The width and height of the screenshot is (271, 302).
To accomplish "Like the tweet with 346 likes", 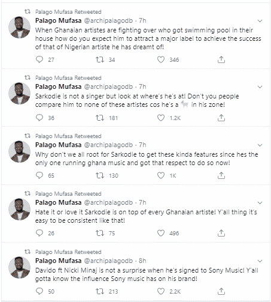I will tap(161, 59).
